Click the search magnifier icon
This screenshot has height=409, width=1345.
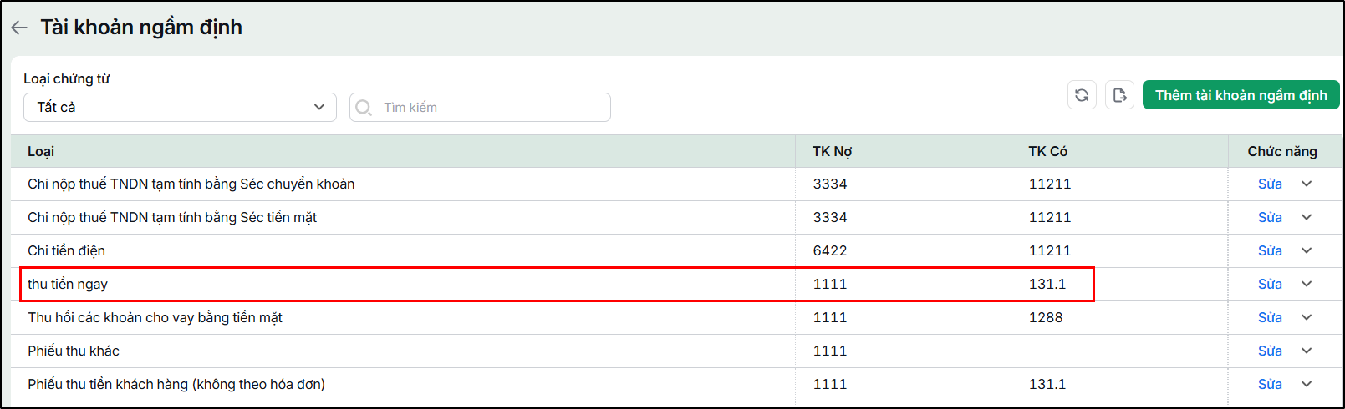click(x=364, y=108)
